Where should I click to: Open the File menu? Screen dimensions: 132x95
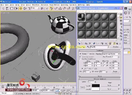2,5
